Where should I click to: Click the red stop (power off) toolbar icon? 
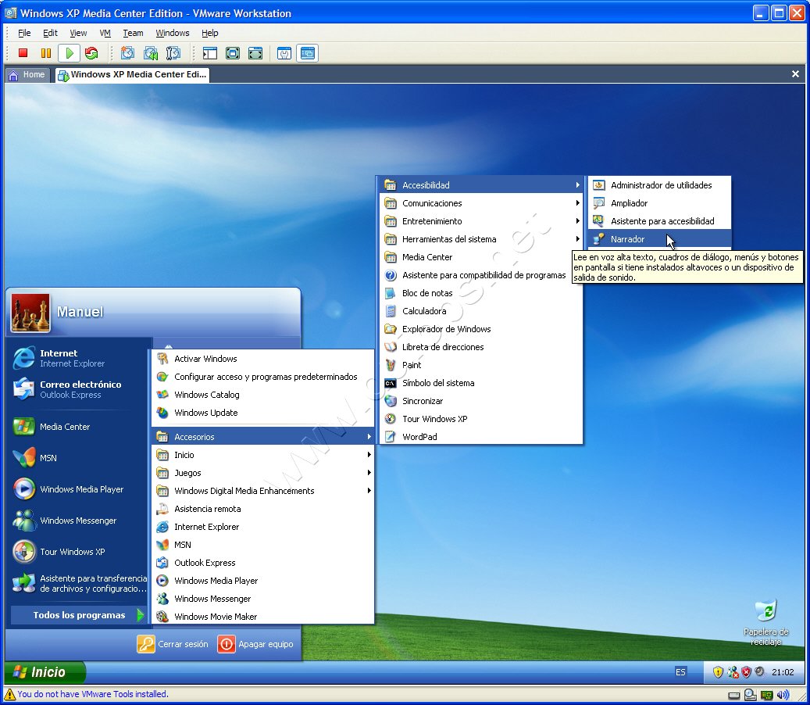[23, 53]
